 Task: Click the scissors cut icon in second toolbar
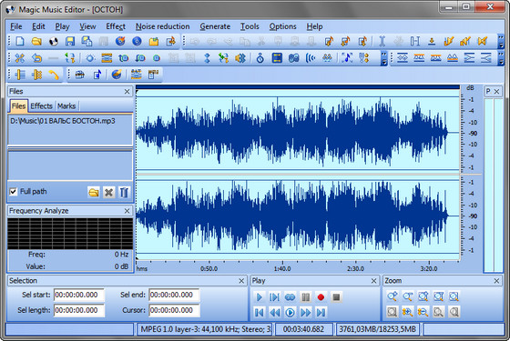[20, 58]
